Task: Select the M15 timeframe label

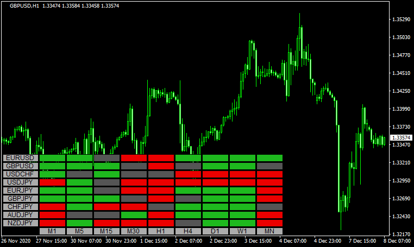Action: [106, 231]
